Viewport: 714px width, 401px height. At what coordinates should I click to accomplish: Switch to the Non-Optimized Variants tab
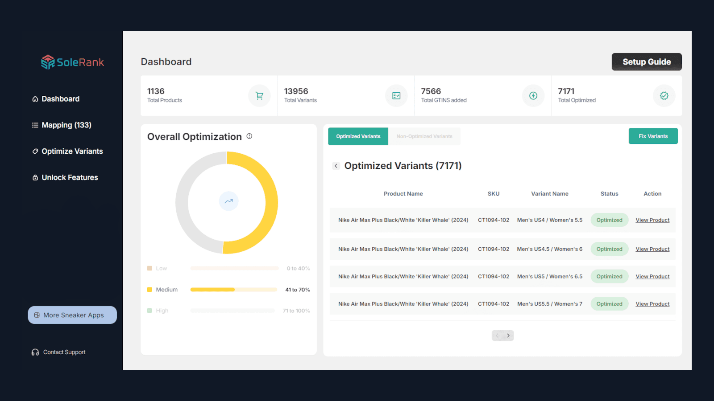pyautogui.click(x=424, y=136)
